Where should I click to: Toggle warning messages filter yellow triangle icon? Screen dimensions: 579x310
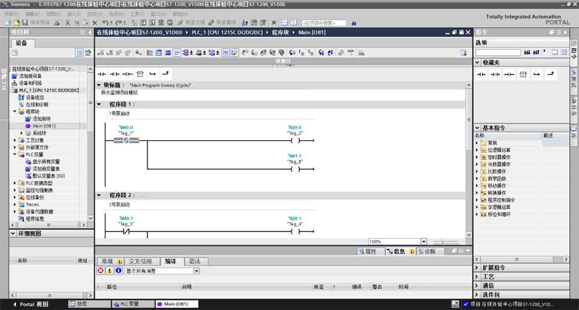tap(109, 271)
